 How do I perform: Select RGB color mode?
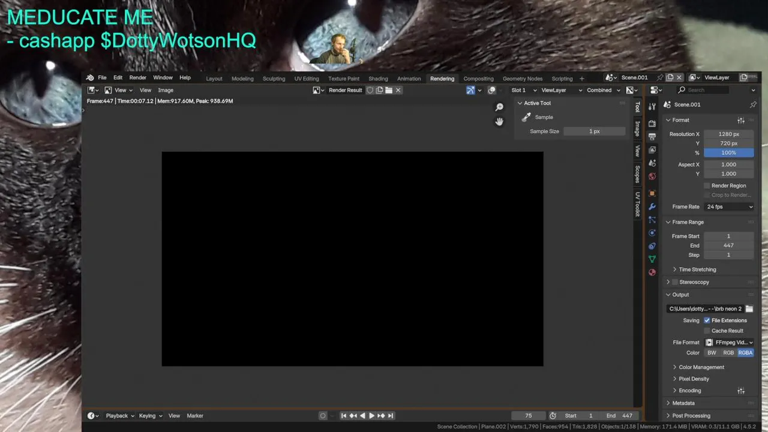point(728,353)
